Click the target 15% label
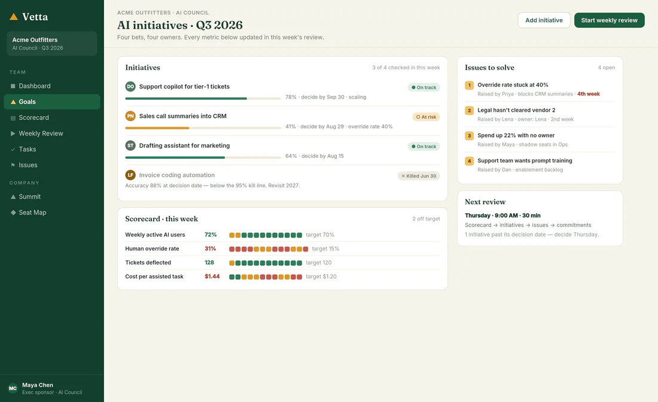 (x=325, y=248)
